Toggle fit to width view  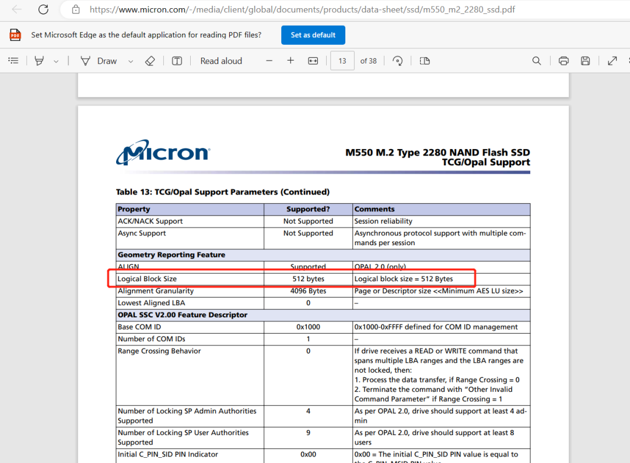[x=313, y=61]
